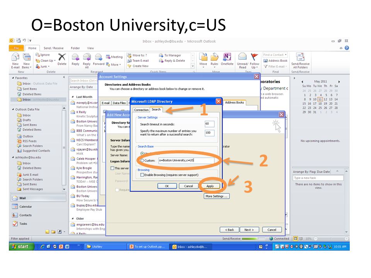Select the Custom search base radio button
Image resolution: width=371 pixels, height=278 pixels.
(142, 160)
